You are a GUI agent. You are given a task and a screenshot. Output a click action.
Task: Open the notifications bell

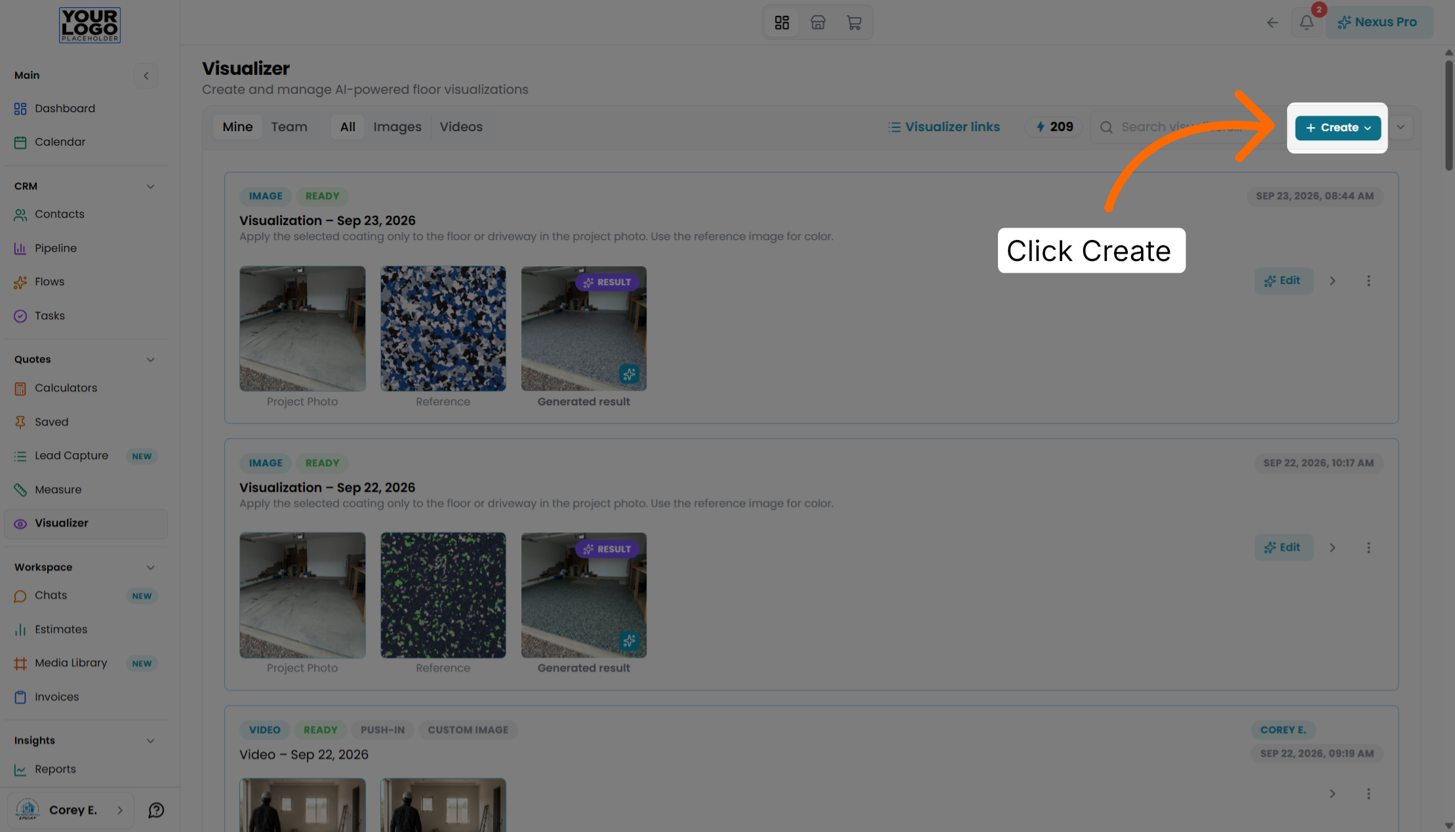[x=1306, y=22]
